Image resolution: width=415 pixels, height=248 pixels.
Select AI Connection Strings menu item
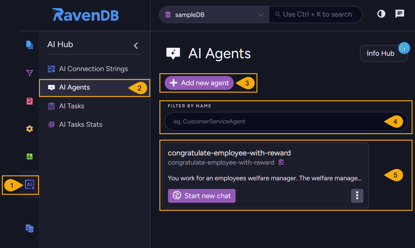point(95,69)
